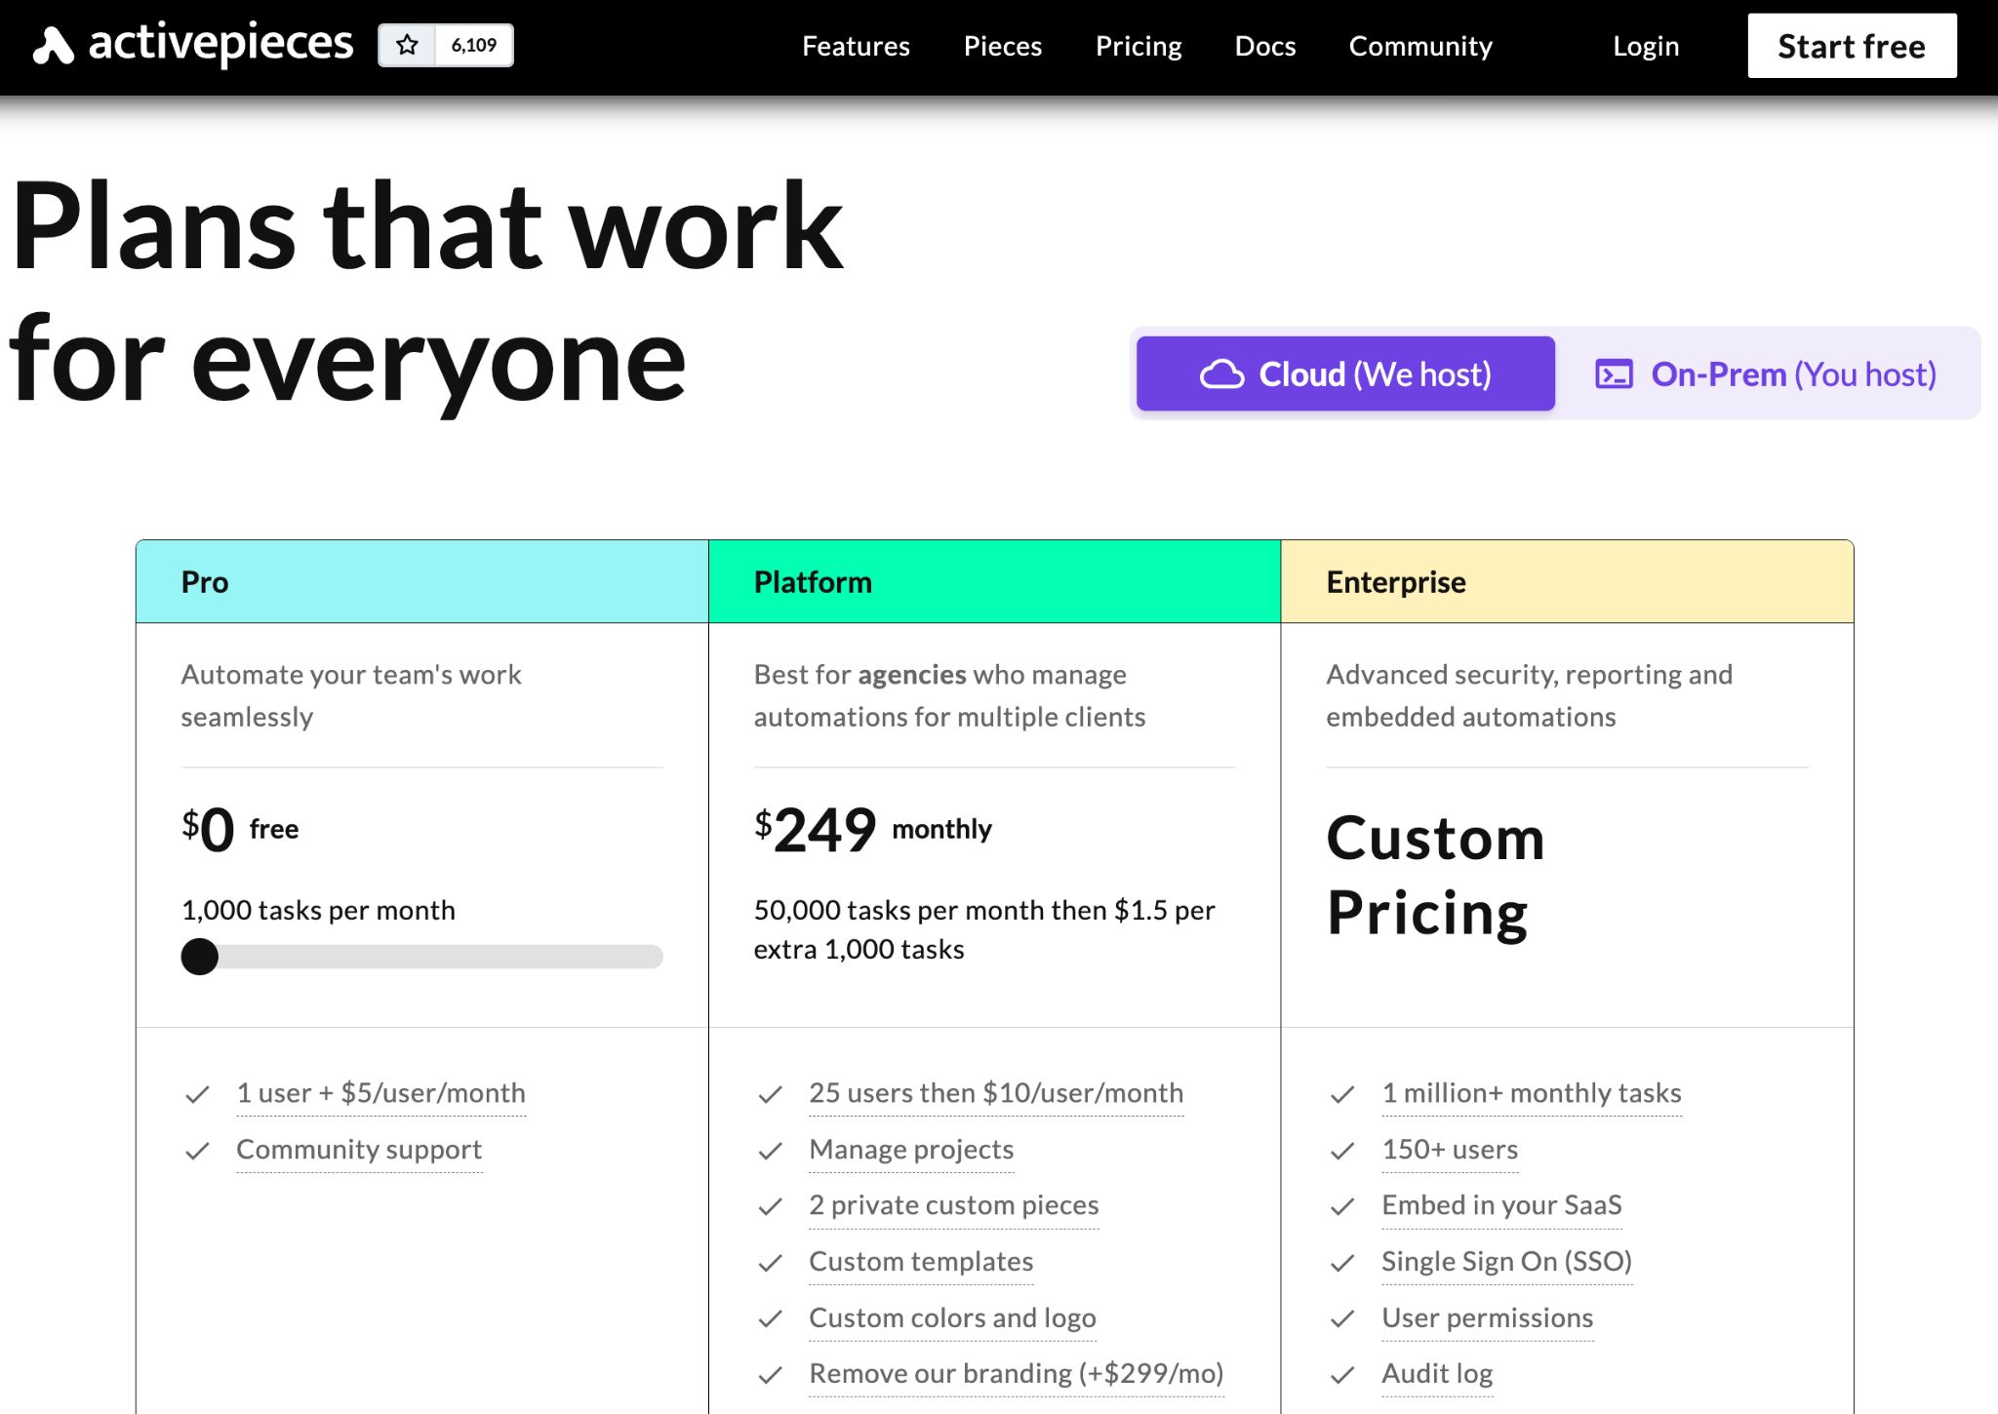Click checkmark next to Custom templates
Image resolution: width=1998 pixels, height=1414 pixels.
pos(771,1264)
